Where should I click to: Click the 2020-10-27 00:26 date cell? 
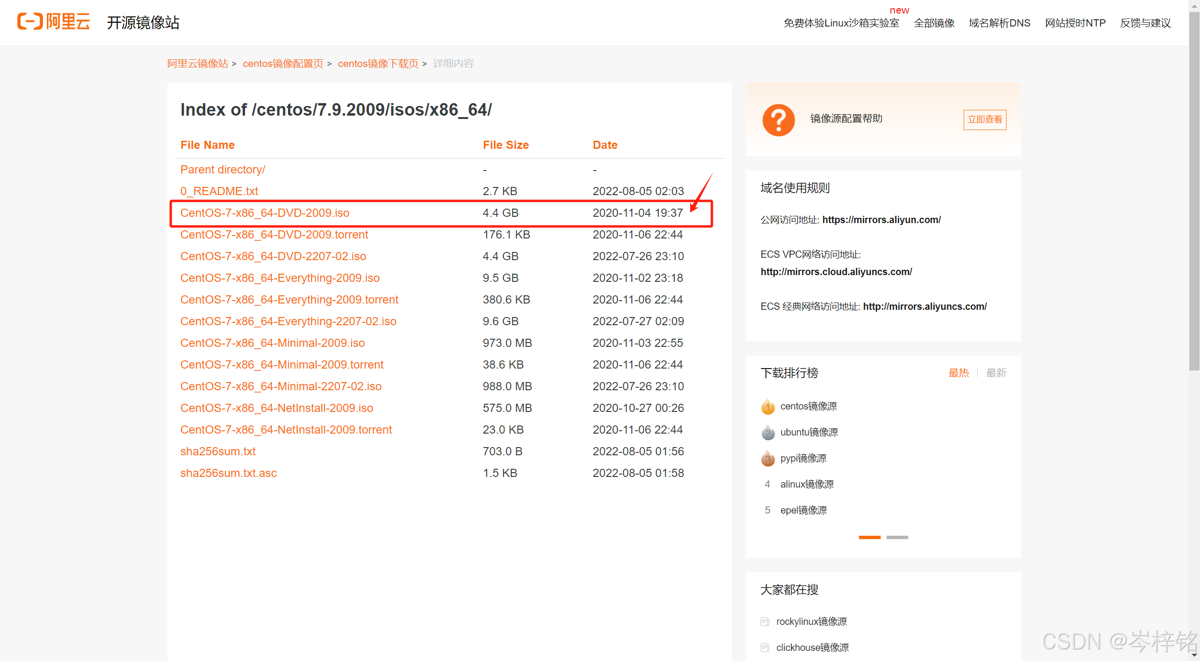click(x=638, y=408)
